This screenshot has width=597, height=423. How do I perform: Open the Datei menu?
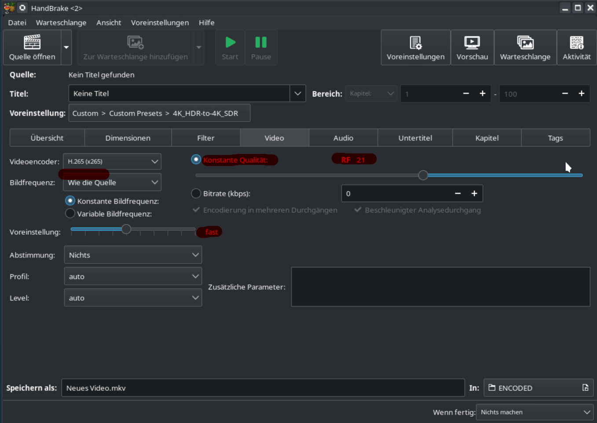[x=17, y=22]
